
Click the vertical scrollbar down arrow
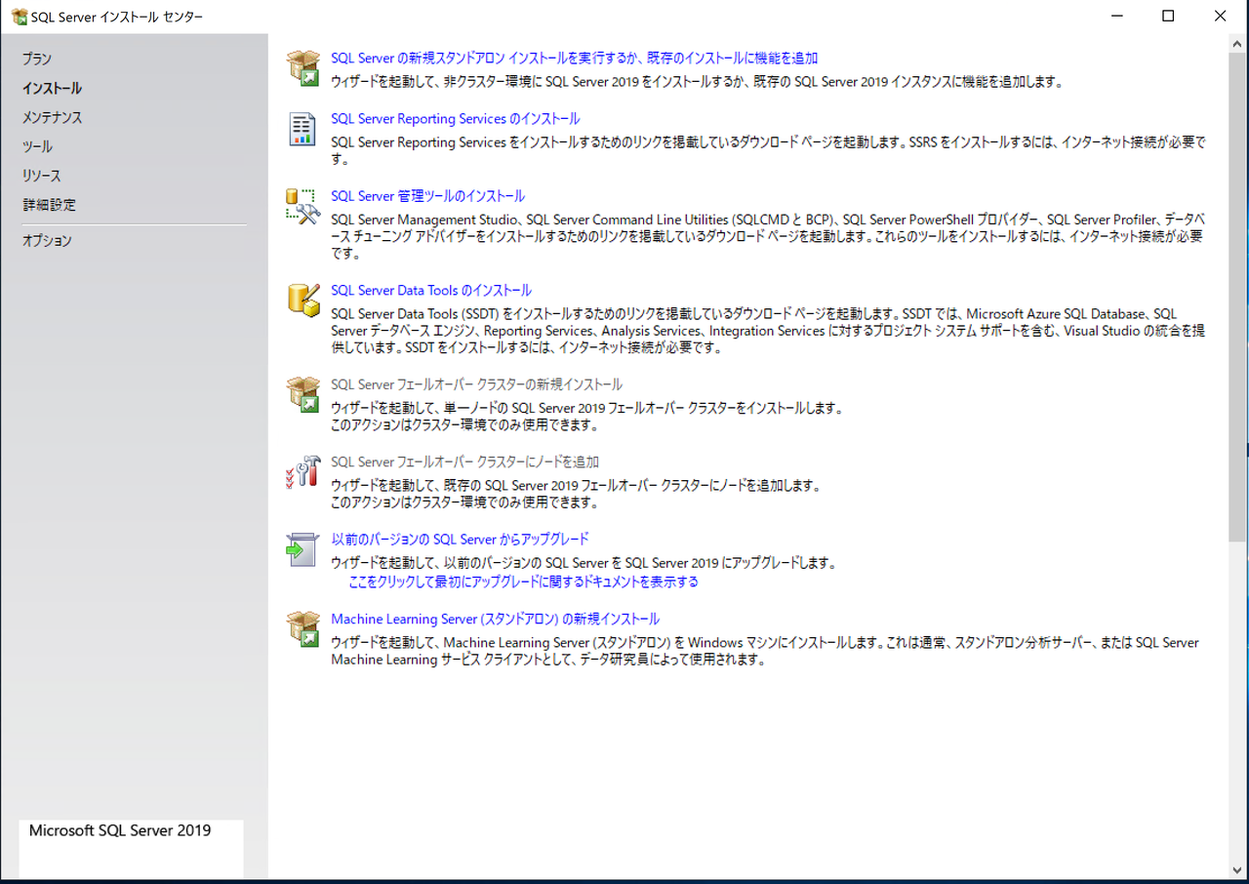(x=1237, y=869)
